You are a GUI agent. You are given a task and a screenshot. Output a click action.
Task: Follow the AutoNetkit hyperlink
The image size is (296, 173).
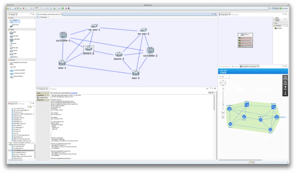coord(74,93)
